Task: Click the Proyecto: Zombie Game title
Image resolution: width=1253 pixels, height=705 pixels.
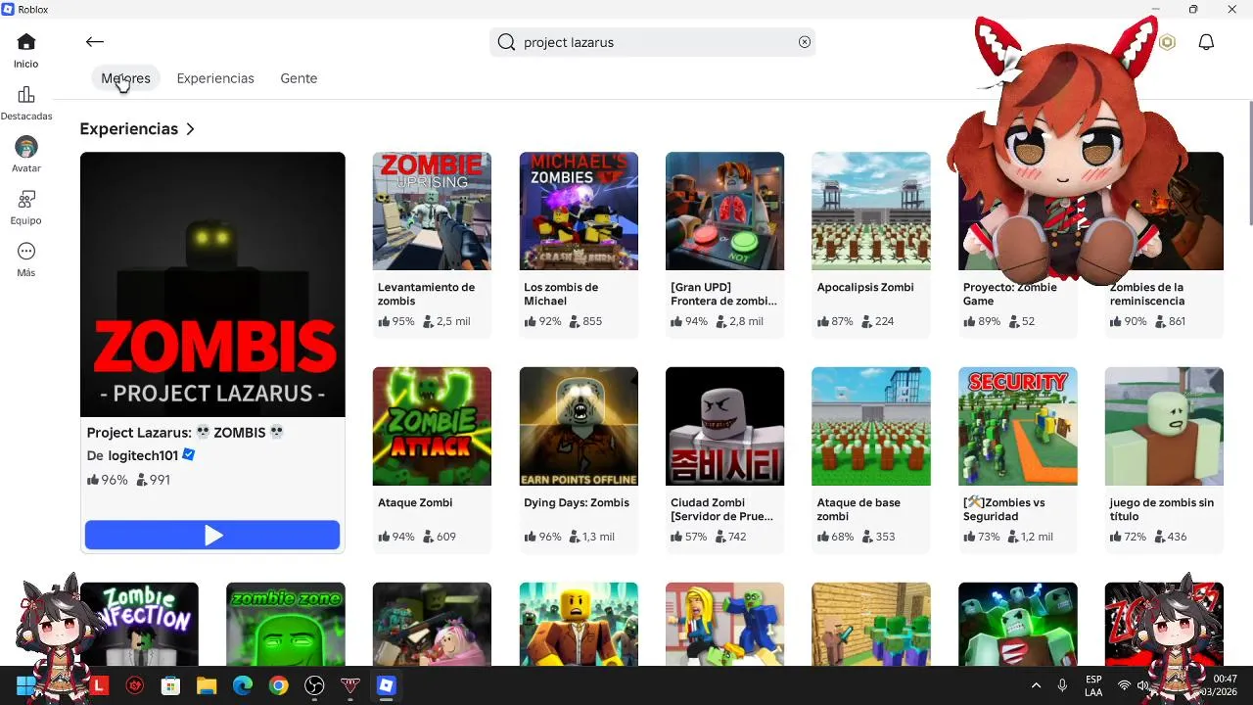Action: 1010,294
